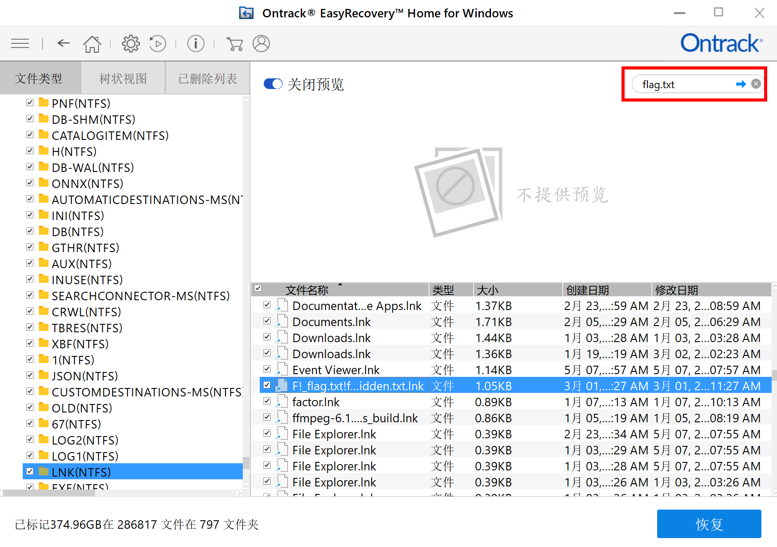
Task: Clear the search box text
Action: tap(756, 84)
